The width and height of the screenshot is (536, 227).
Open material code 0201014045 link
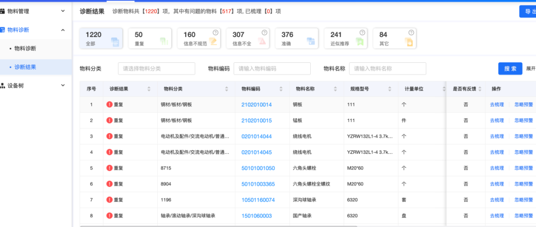click(257, 152)
